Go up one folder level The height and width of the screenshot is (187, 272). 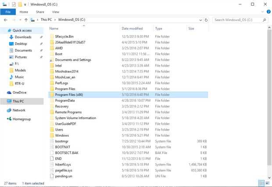click(26, 20)
